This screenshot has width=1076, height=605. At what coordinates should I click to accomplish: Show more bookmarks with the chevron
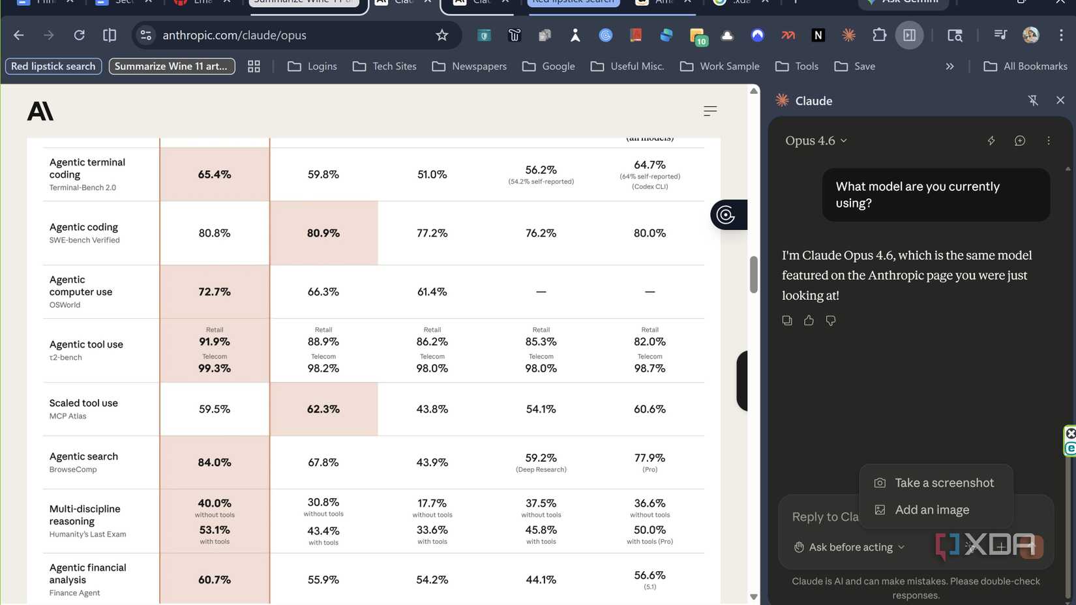click(x=949, y=66)
